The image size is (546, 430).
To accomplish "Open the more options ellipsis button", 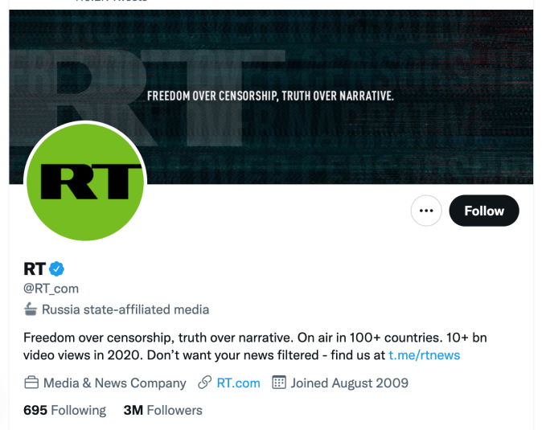I will (x=426, y=211).
